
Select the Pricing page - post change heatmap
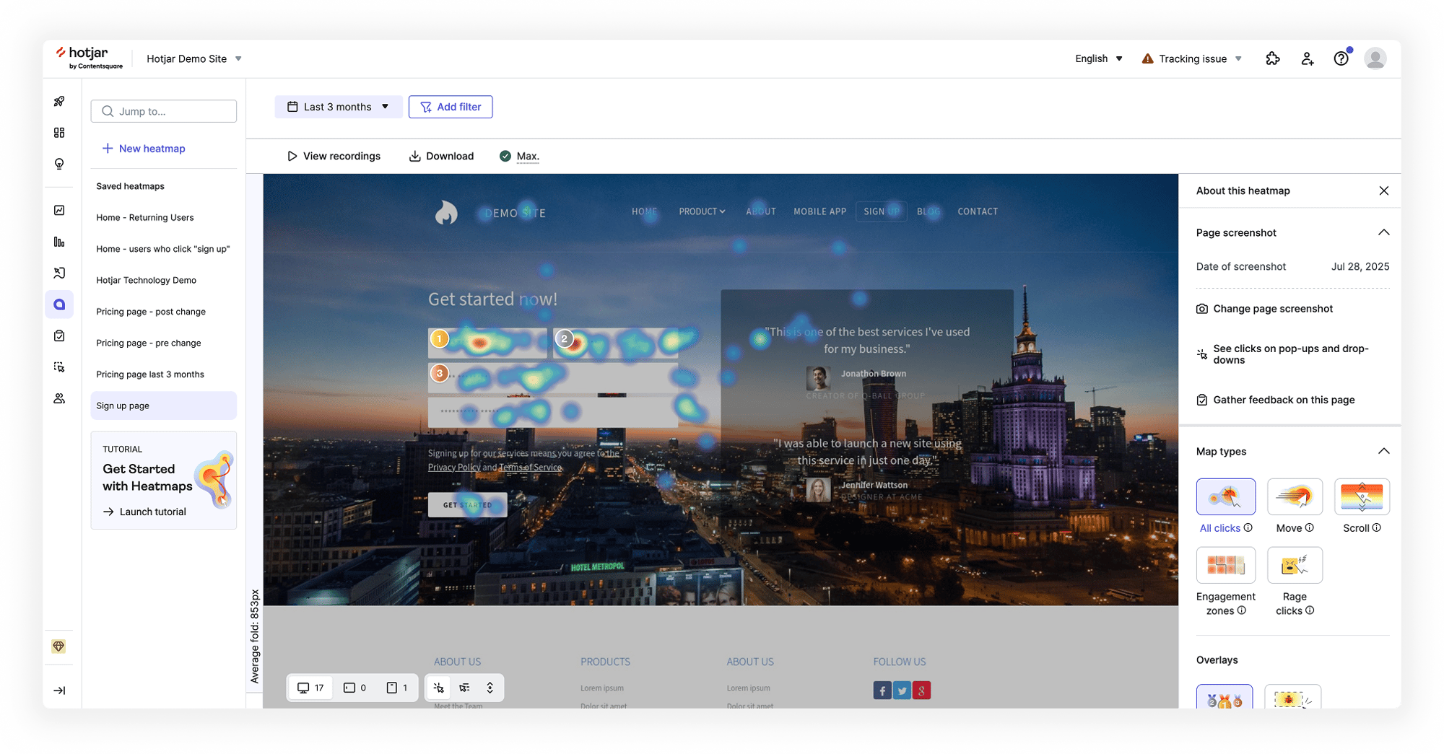151,312
